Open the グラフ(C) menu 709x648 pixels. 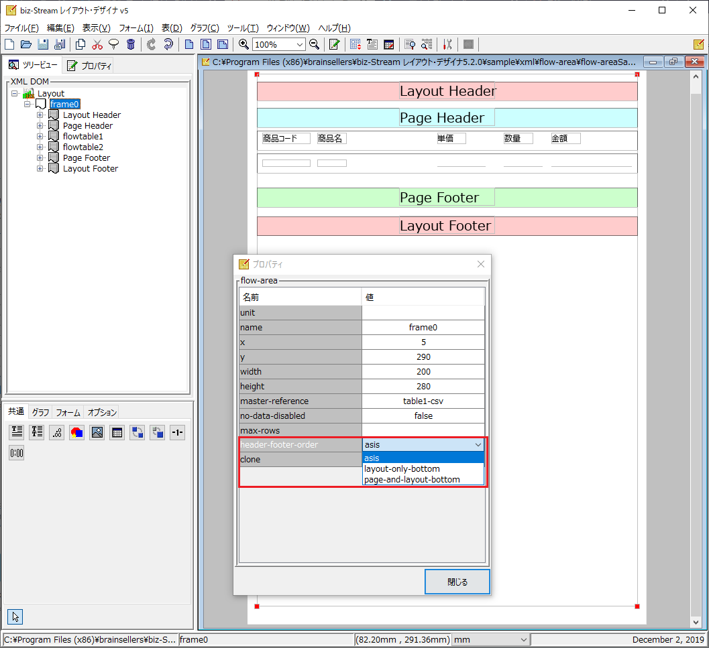205,28
